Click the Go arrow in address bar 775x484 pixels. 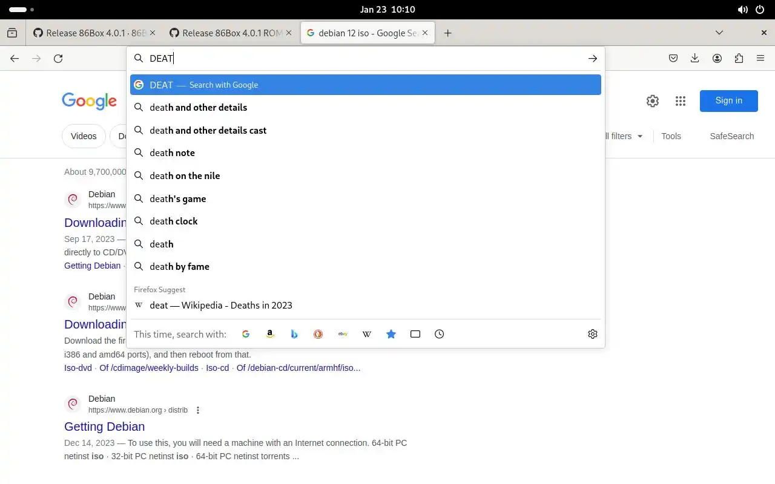593,59
